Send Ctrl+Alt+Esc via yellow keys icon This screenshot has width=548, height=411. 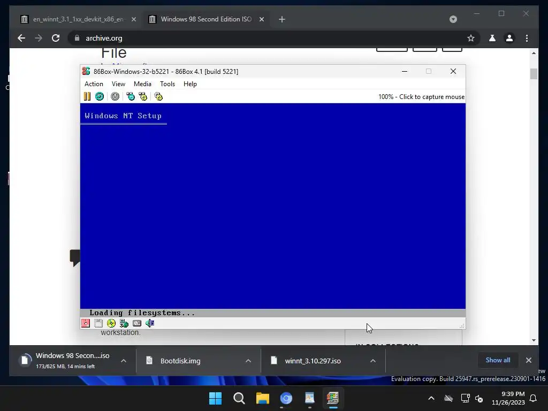point(143,96)
